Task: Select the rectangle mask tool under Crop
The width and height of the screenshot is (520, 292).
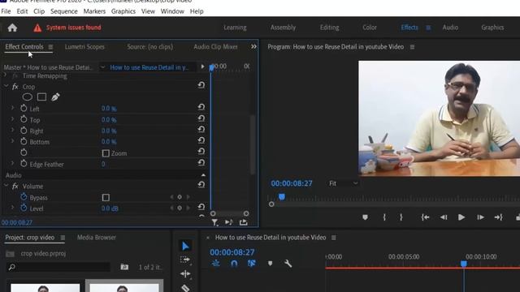Action: (41, 97)
